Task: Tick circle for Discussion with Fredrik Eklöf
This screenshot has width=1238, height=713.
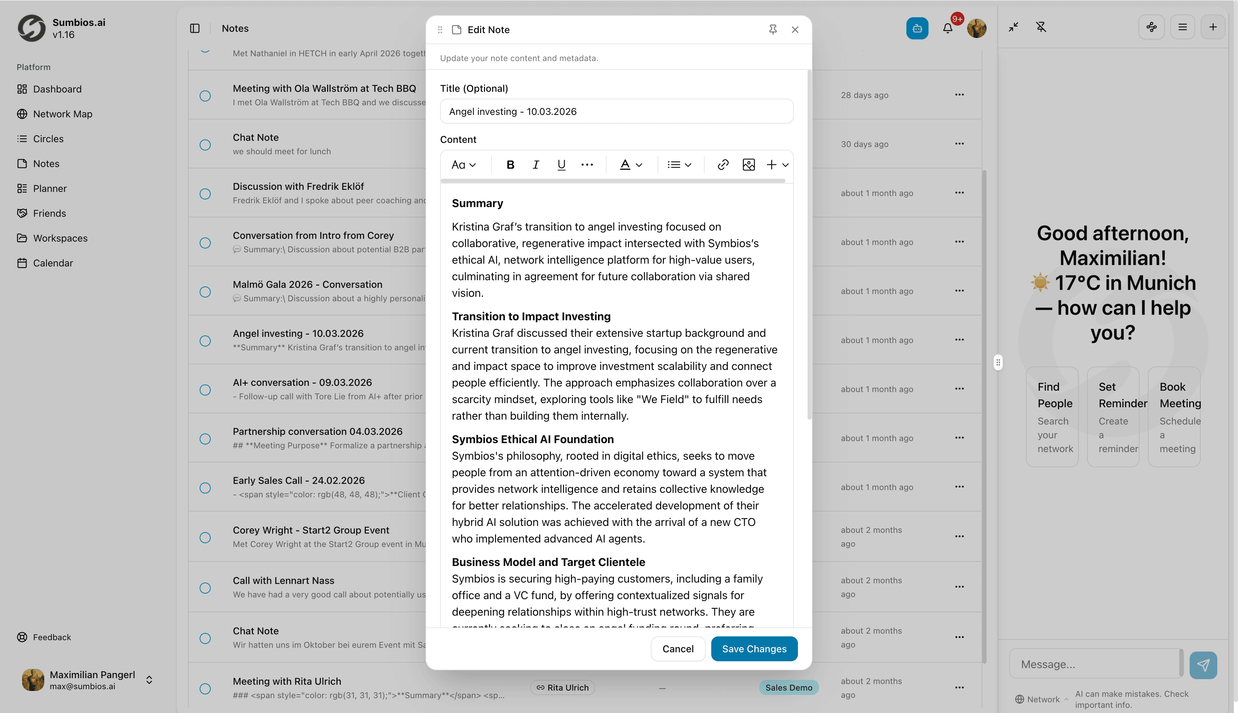Action: 205,194
